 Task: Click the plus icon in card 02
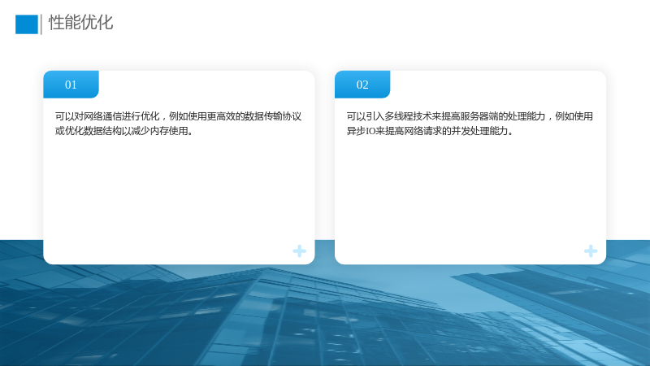(591, 251)
